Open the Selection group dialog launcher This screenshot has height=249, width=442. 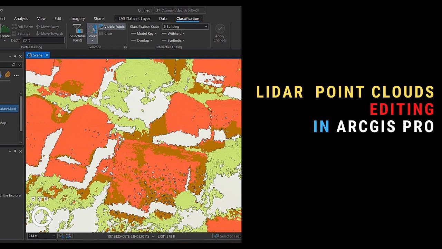click(x=126, y=47)
